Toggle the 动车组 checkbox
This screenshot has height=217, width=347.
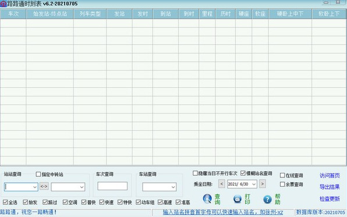click(139, 202)
